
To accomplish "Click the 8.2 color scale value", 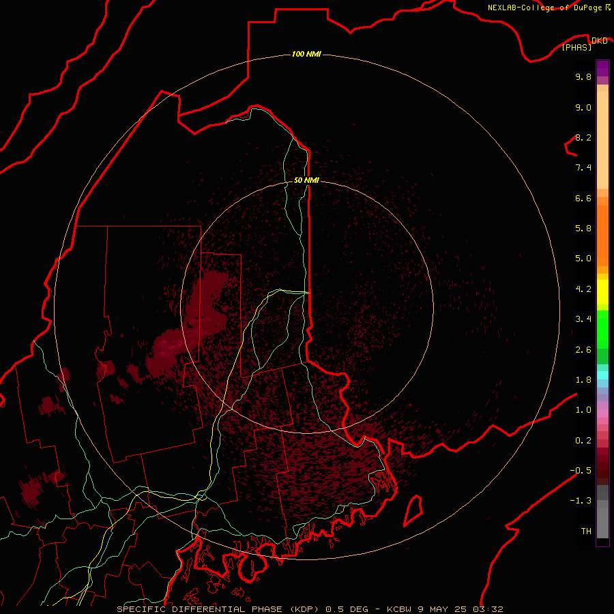I will pos(583,137).
